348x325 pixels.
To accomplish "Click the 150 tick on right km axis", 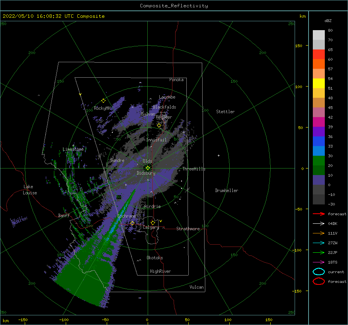I will pyautogui.click(x=299, y=46).
